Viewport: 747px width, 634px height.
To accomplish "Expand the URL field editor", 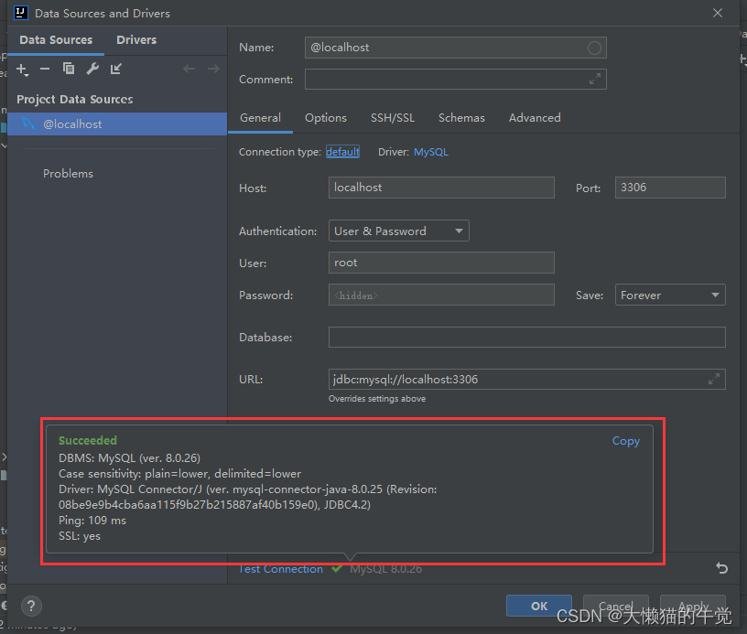I will pos(714,380).
